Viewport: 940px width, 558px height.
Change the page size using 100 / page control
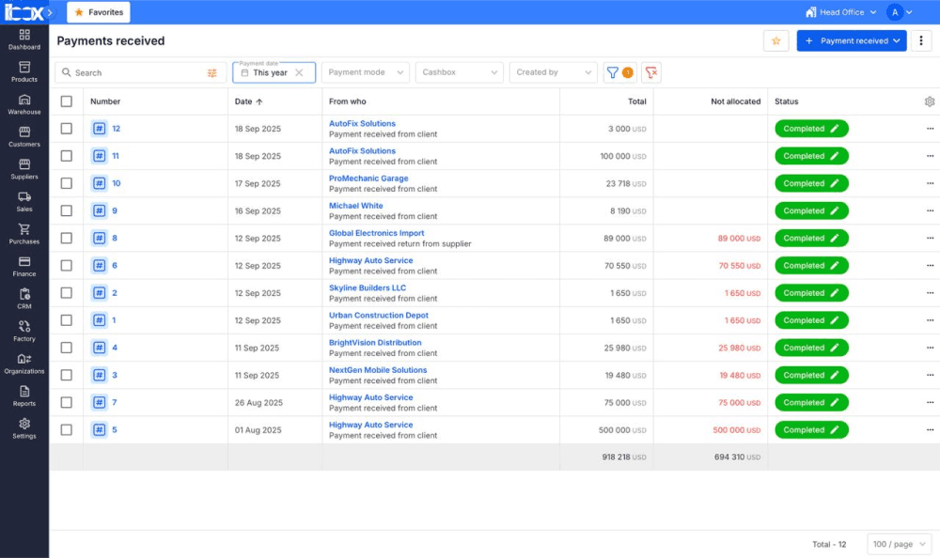(x=899, y=544)
